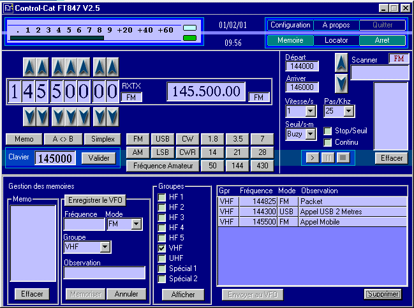Enable the HF 1 group checkbox
The width and height of the screenshot is (414, 308).
click(x=161, y=197)
